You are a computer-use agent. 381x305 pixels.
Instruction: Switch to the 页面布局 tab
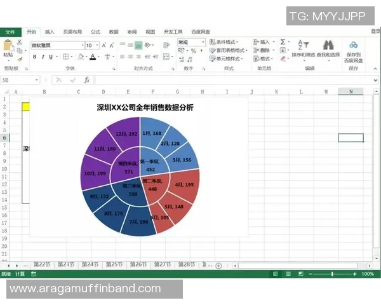(x=72, y=32)
